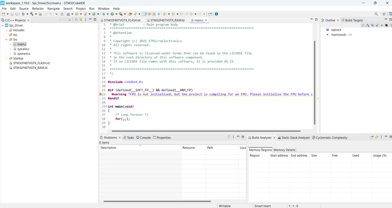The width and height of the screenshot is (392, 208).
Task: Click the warning marker on line 22
Action: [x=100, y=94]
